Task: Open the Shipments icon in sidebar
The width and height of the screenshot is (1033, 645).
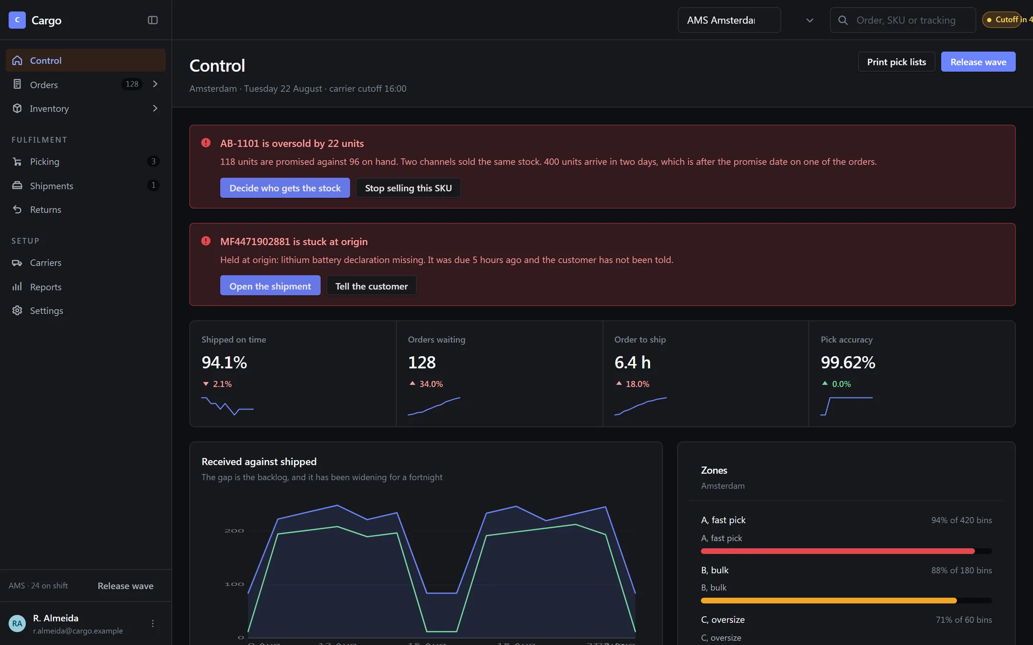Action: (x=17, y=185)
